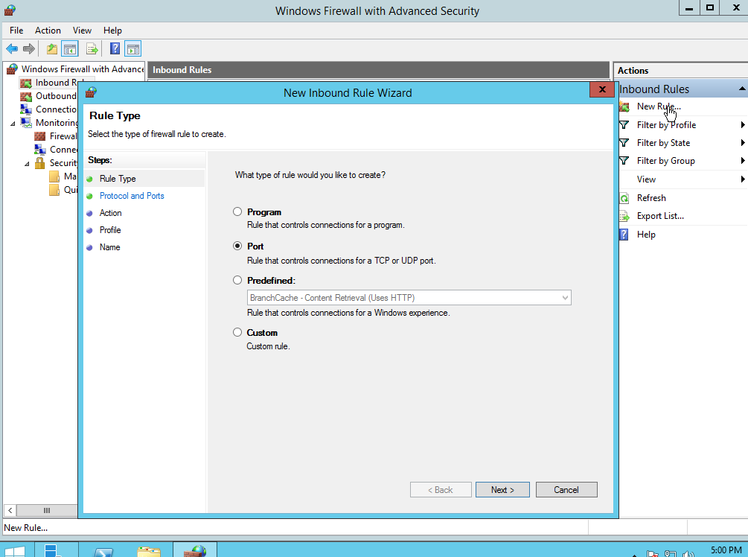The width and height of the screenshot is (748, 557).
Task: Close the New Inbound Rule Wizard
Action: tap(602, 90)
